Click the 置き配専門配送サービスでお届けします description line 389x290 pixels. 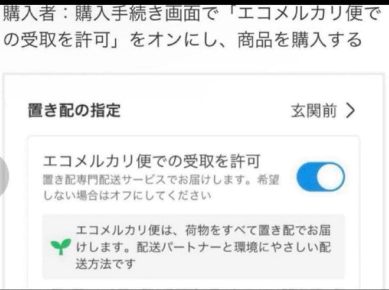pos(161,180)
